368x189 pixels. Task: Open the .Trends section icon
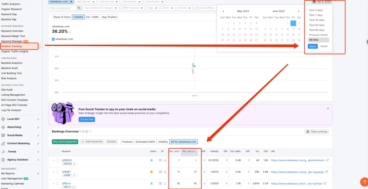point(3,151)
